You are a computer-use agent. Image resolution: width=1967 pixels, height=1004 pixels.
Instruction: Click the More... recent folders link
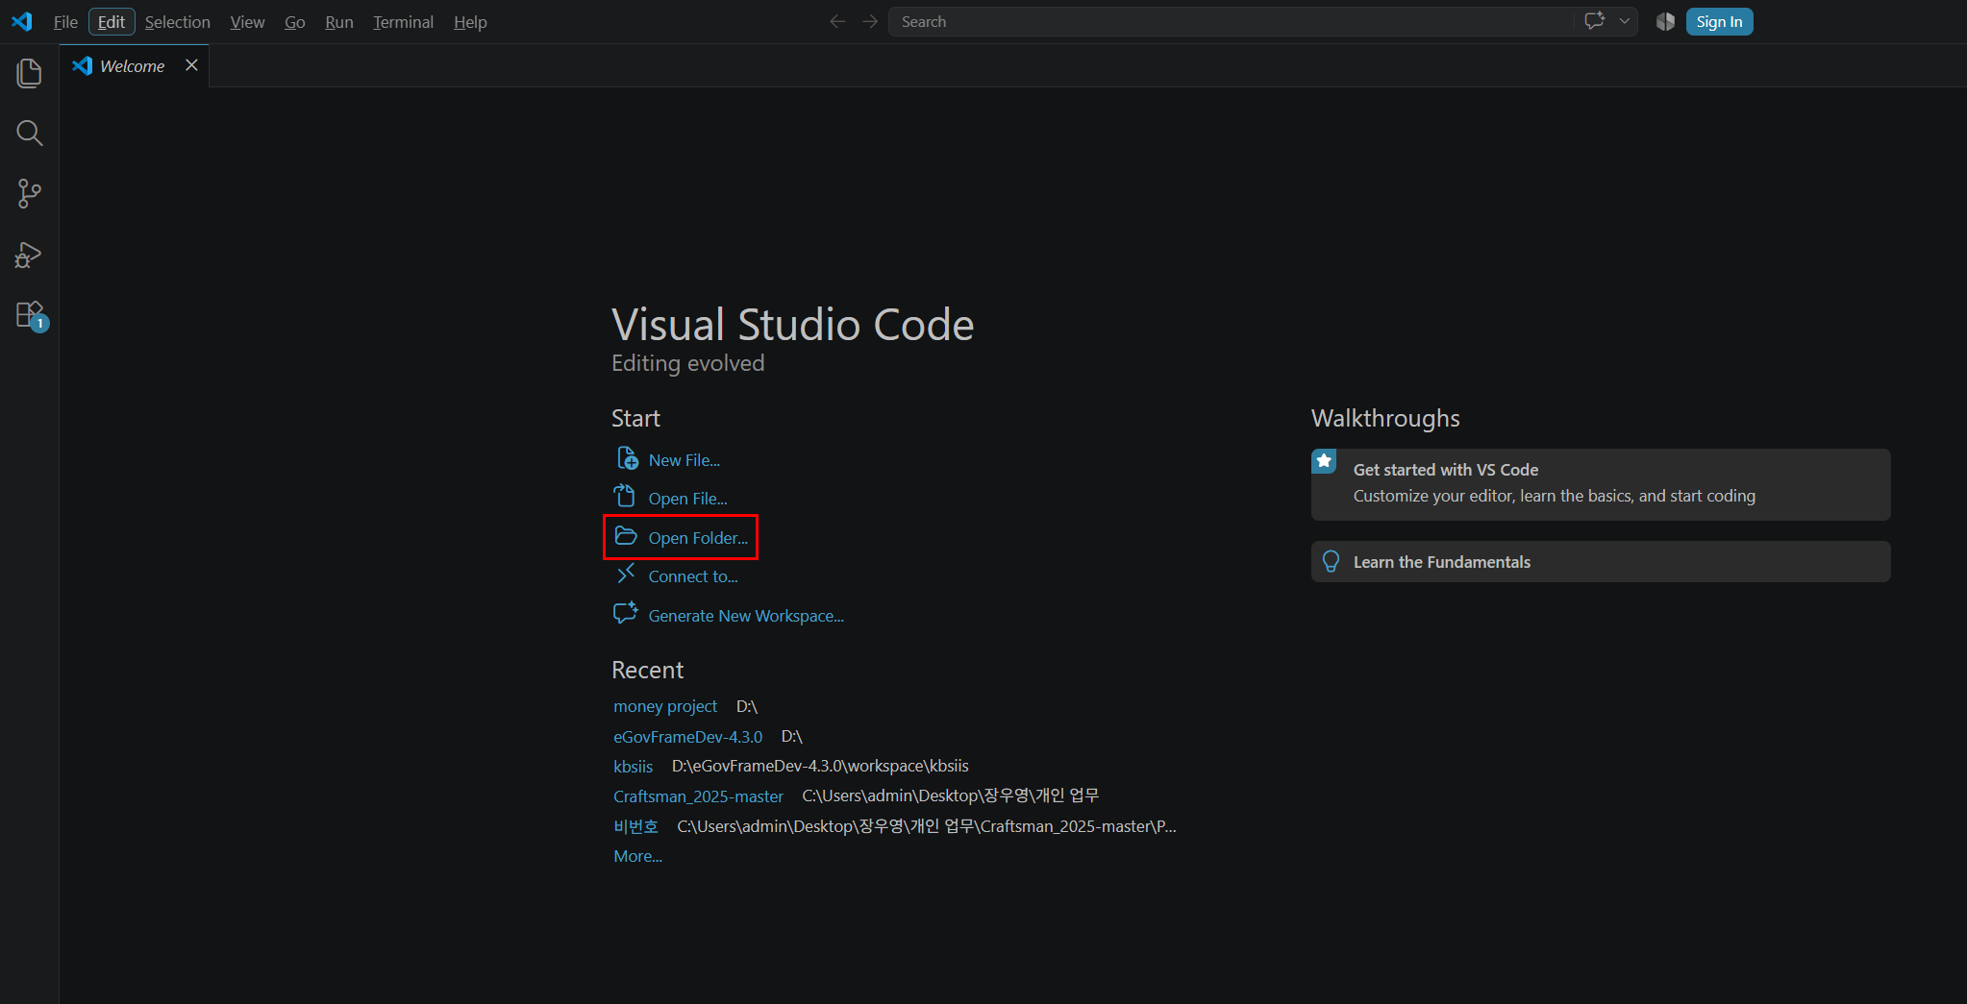coord(638,856)
